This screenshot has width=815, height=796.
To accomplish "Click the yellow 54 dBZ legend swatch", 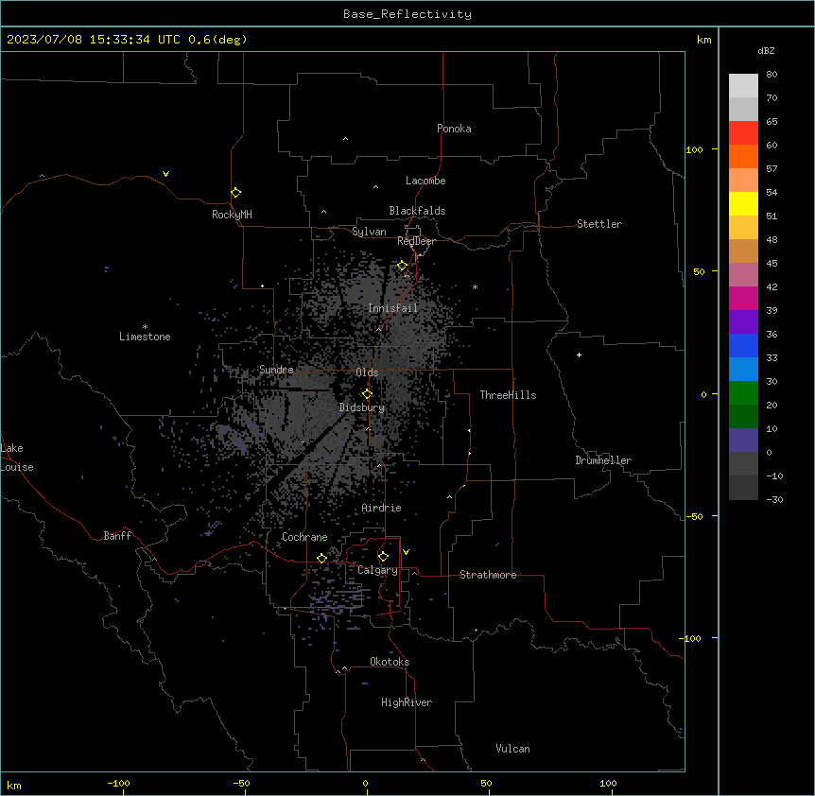I will 743,203.
